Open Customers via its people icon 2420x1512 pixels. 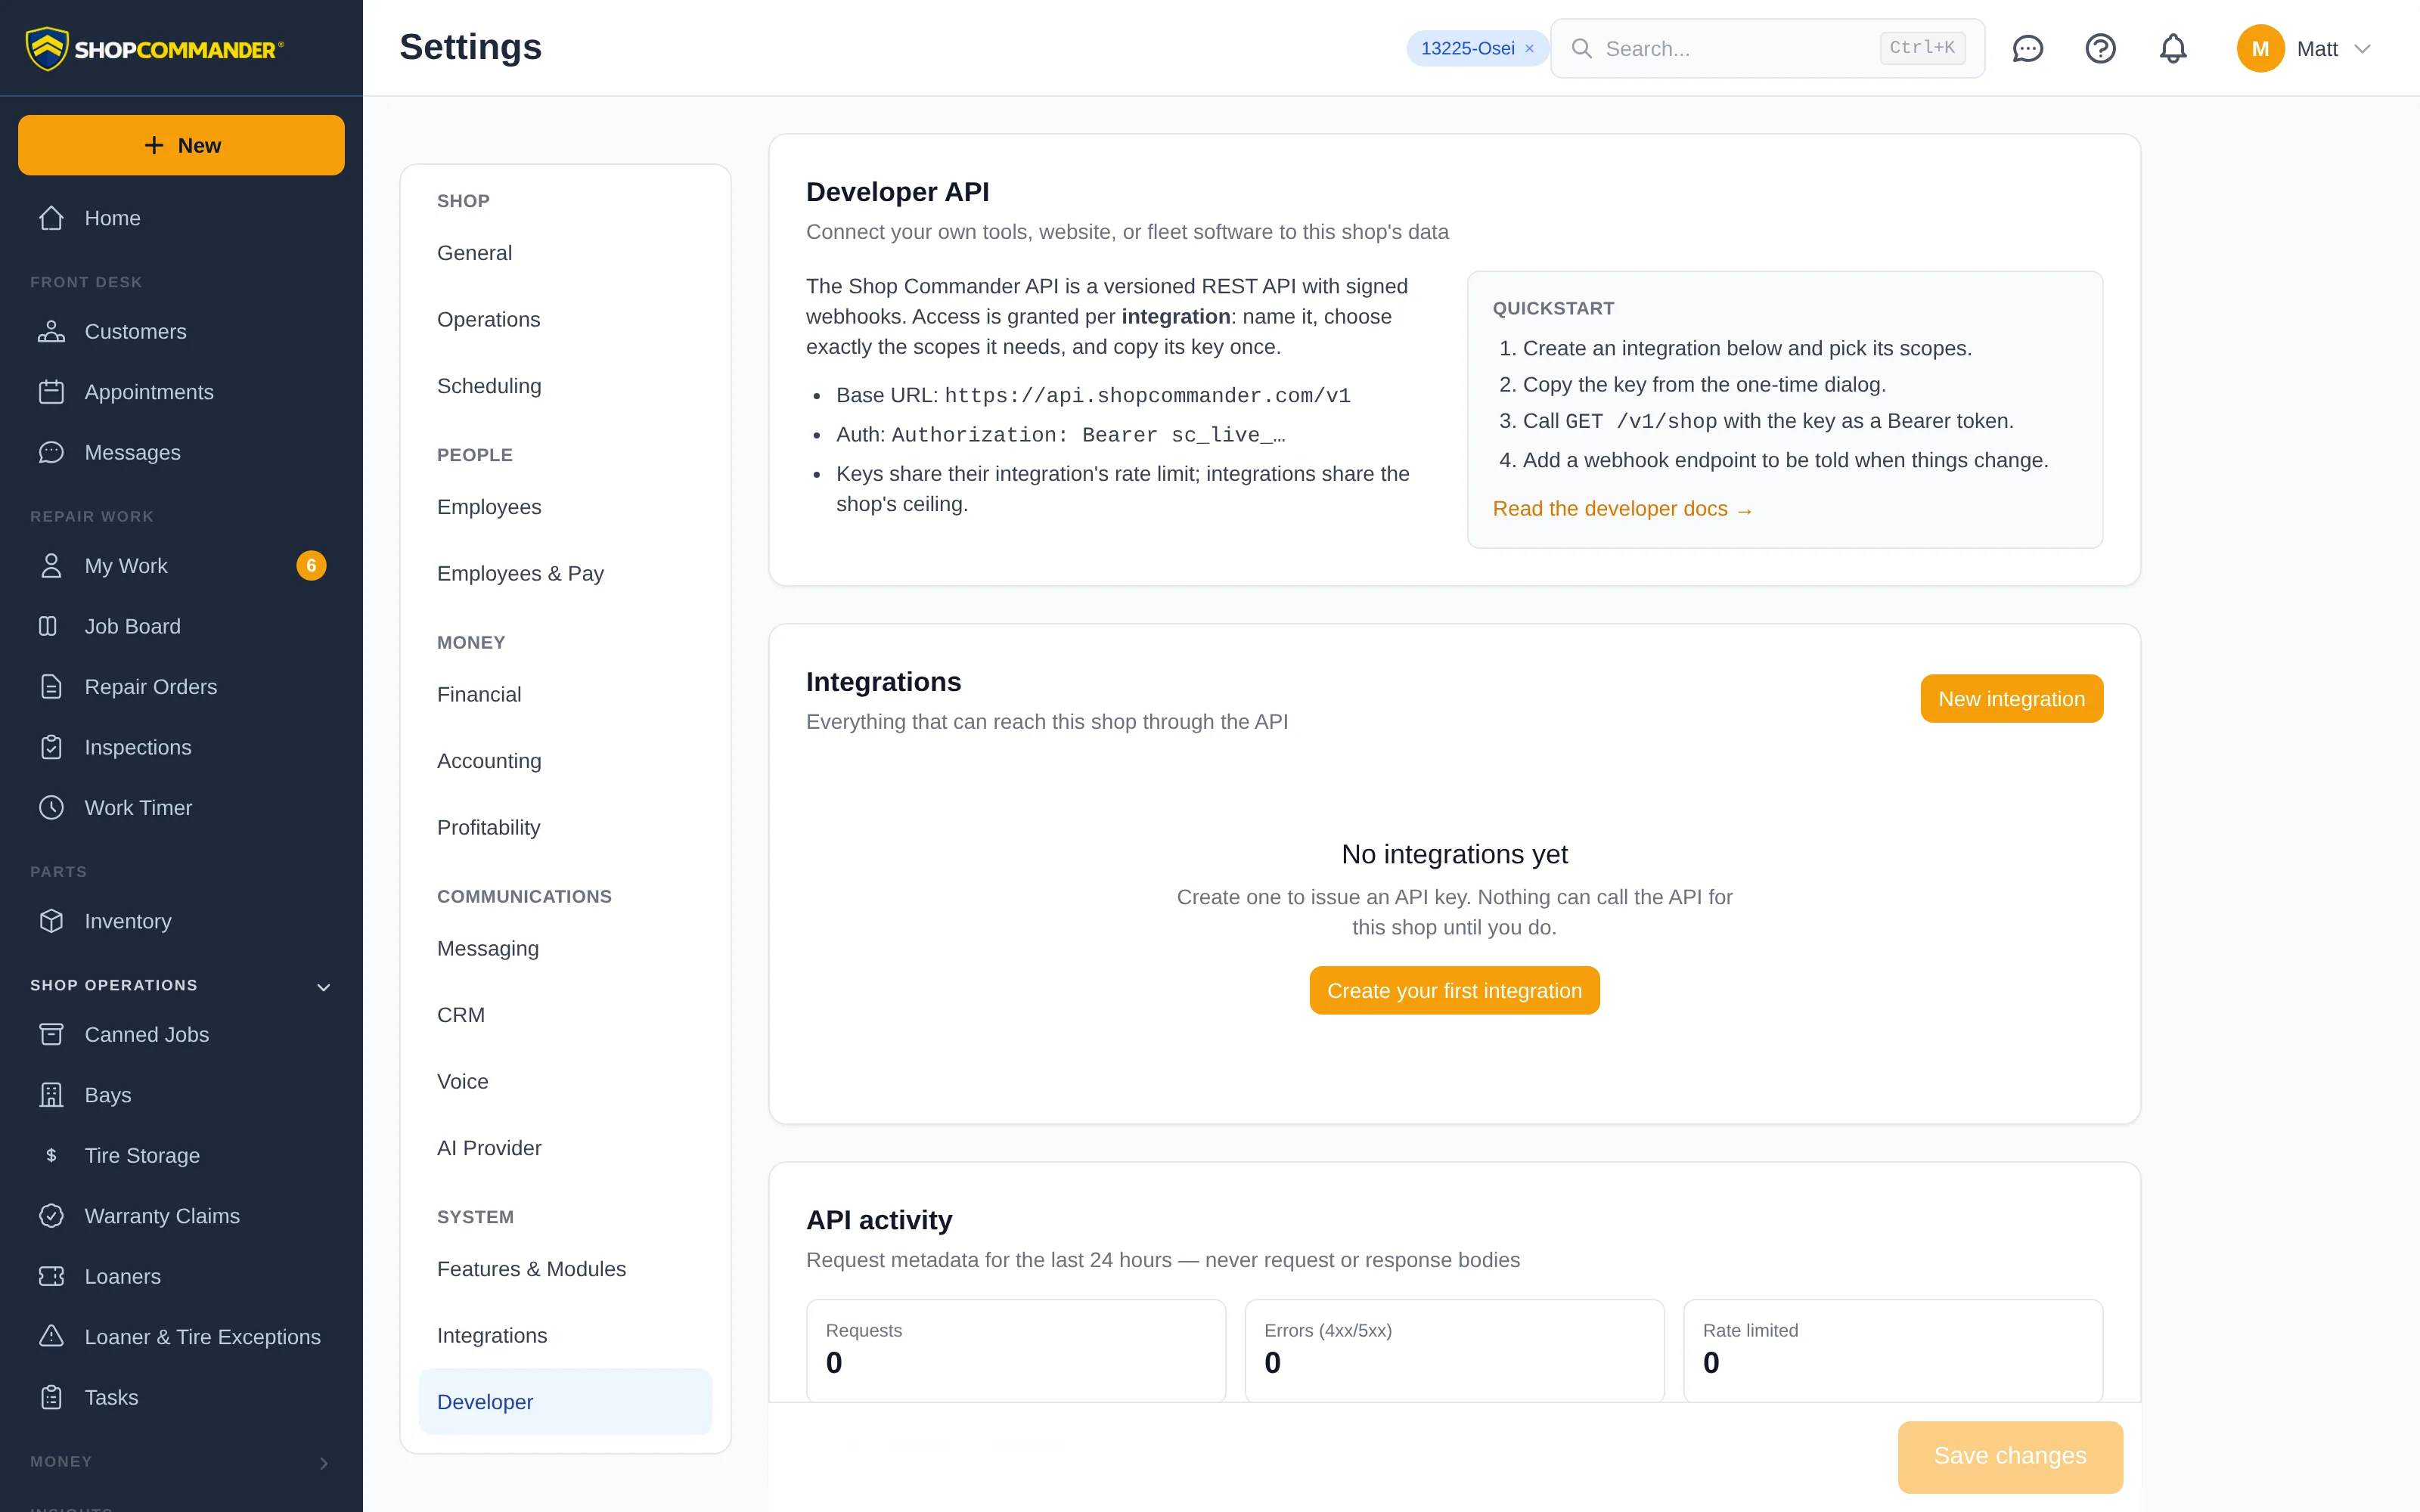click(x=51, y=332)
